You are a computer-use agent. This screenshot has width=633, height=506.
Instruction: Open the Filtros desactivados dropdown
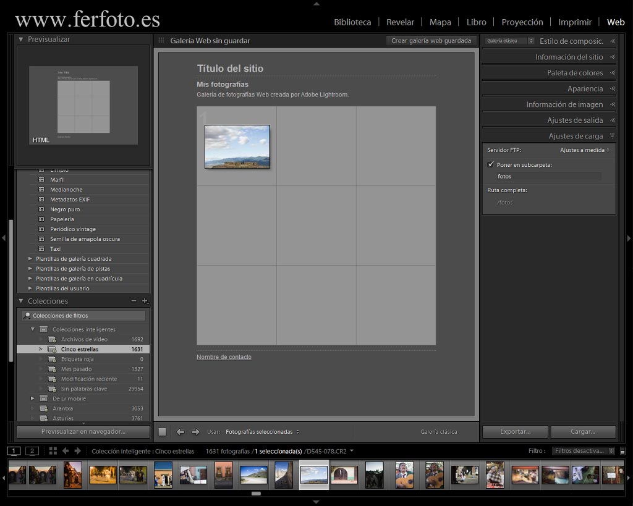pos(582,451)
